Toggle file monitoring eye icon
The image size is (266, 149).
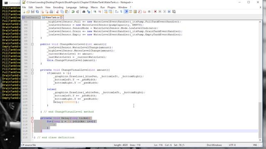149,12
